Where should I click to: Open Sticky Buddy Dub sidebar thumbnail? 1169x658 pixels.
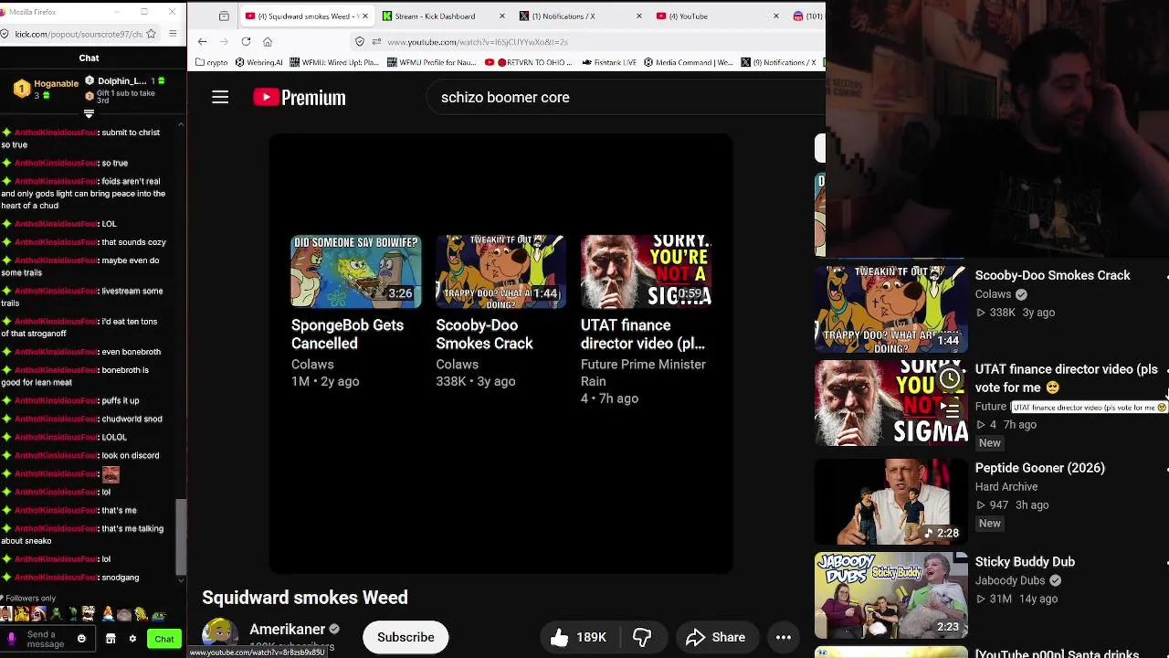coord(891,595)
